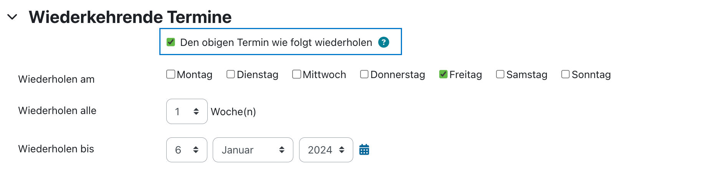Uncheck 'Den obigen Termin wie folgt wiederholen'
The height and width of the screenshot is (173, 708).
(x=171, y=42)
